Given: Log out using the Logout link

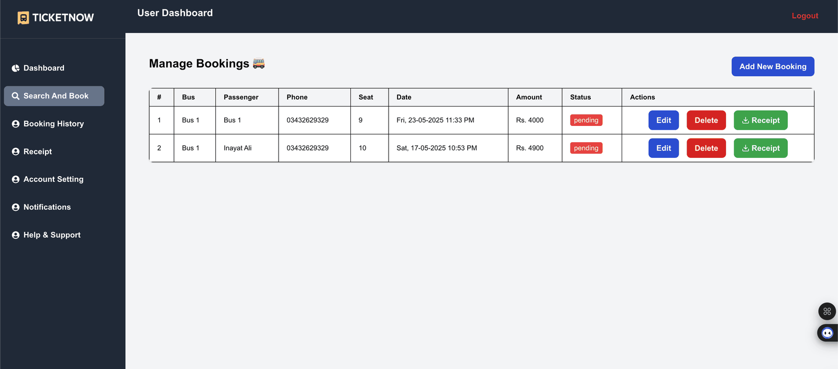Looking at the screenshot, I should 805,16.
